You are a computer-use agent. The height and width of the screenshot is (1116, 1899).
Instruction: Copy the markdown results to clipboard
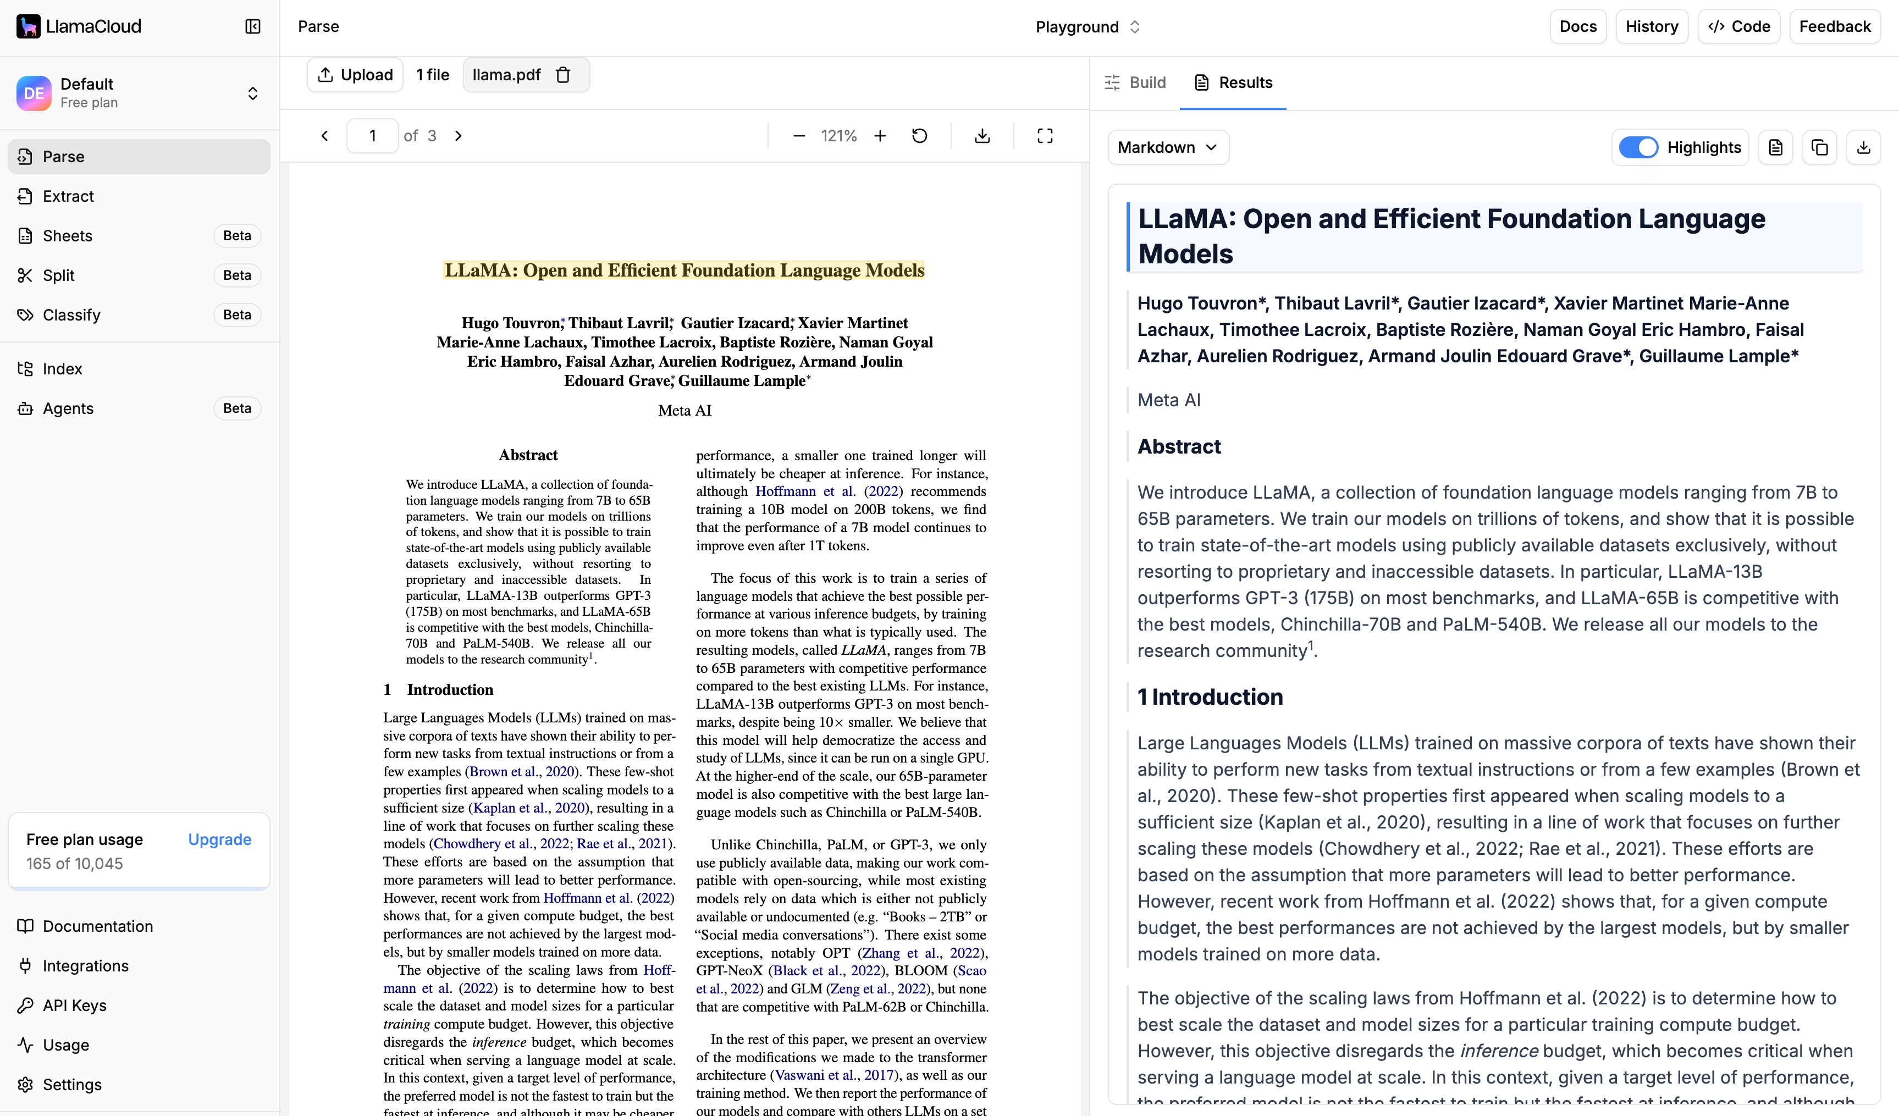coord(1819,147)
